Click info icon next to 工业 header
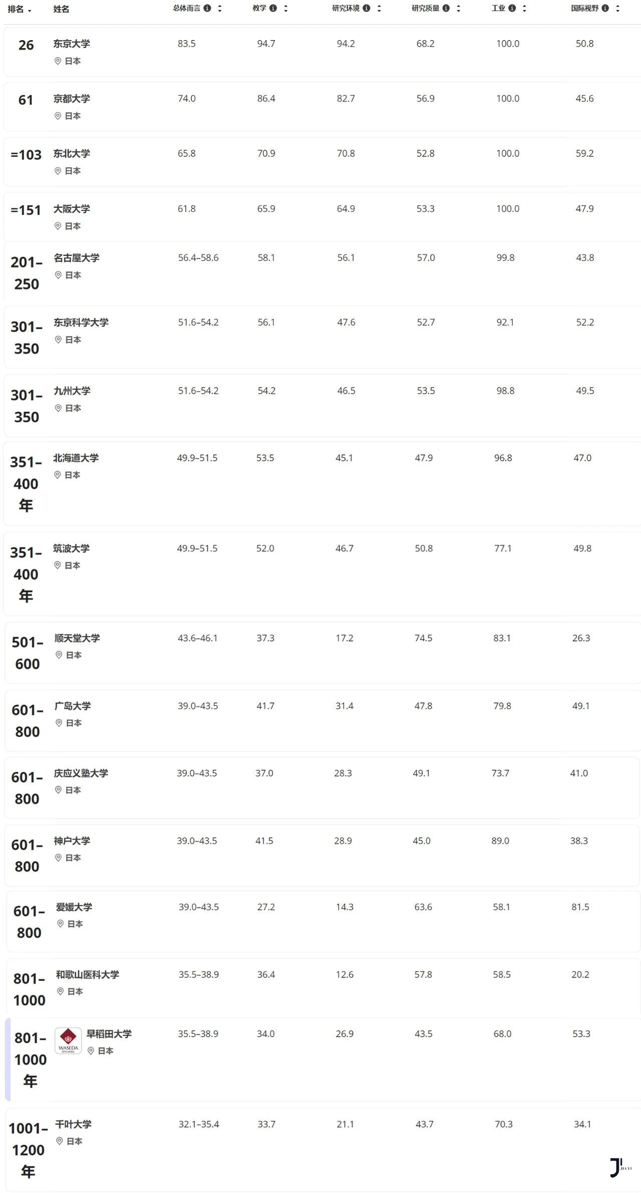This screenshot has height=1193, width=641. coord(512,8)
